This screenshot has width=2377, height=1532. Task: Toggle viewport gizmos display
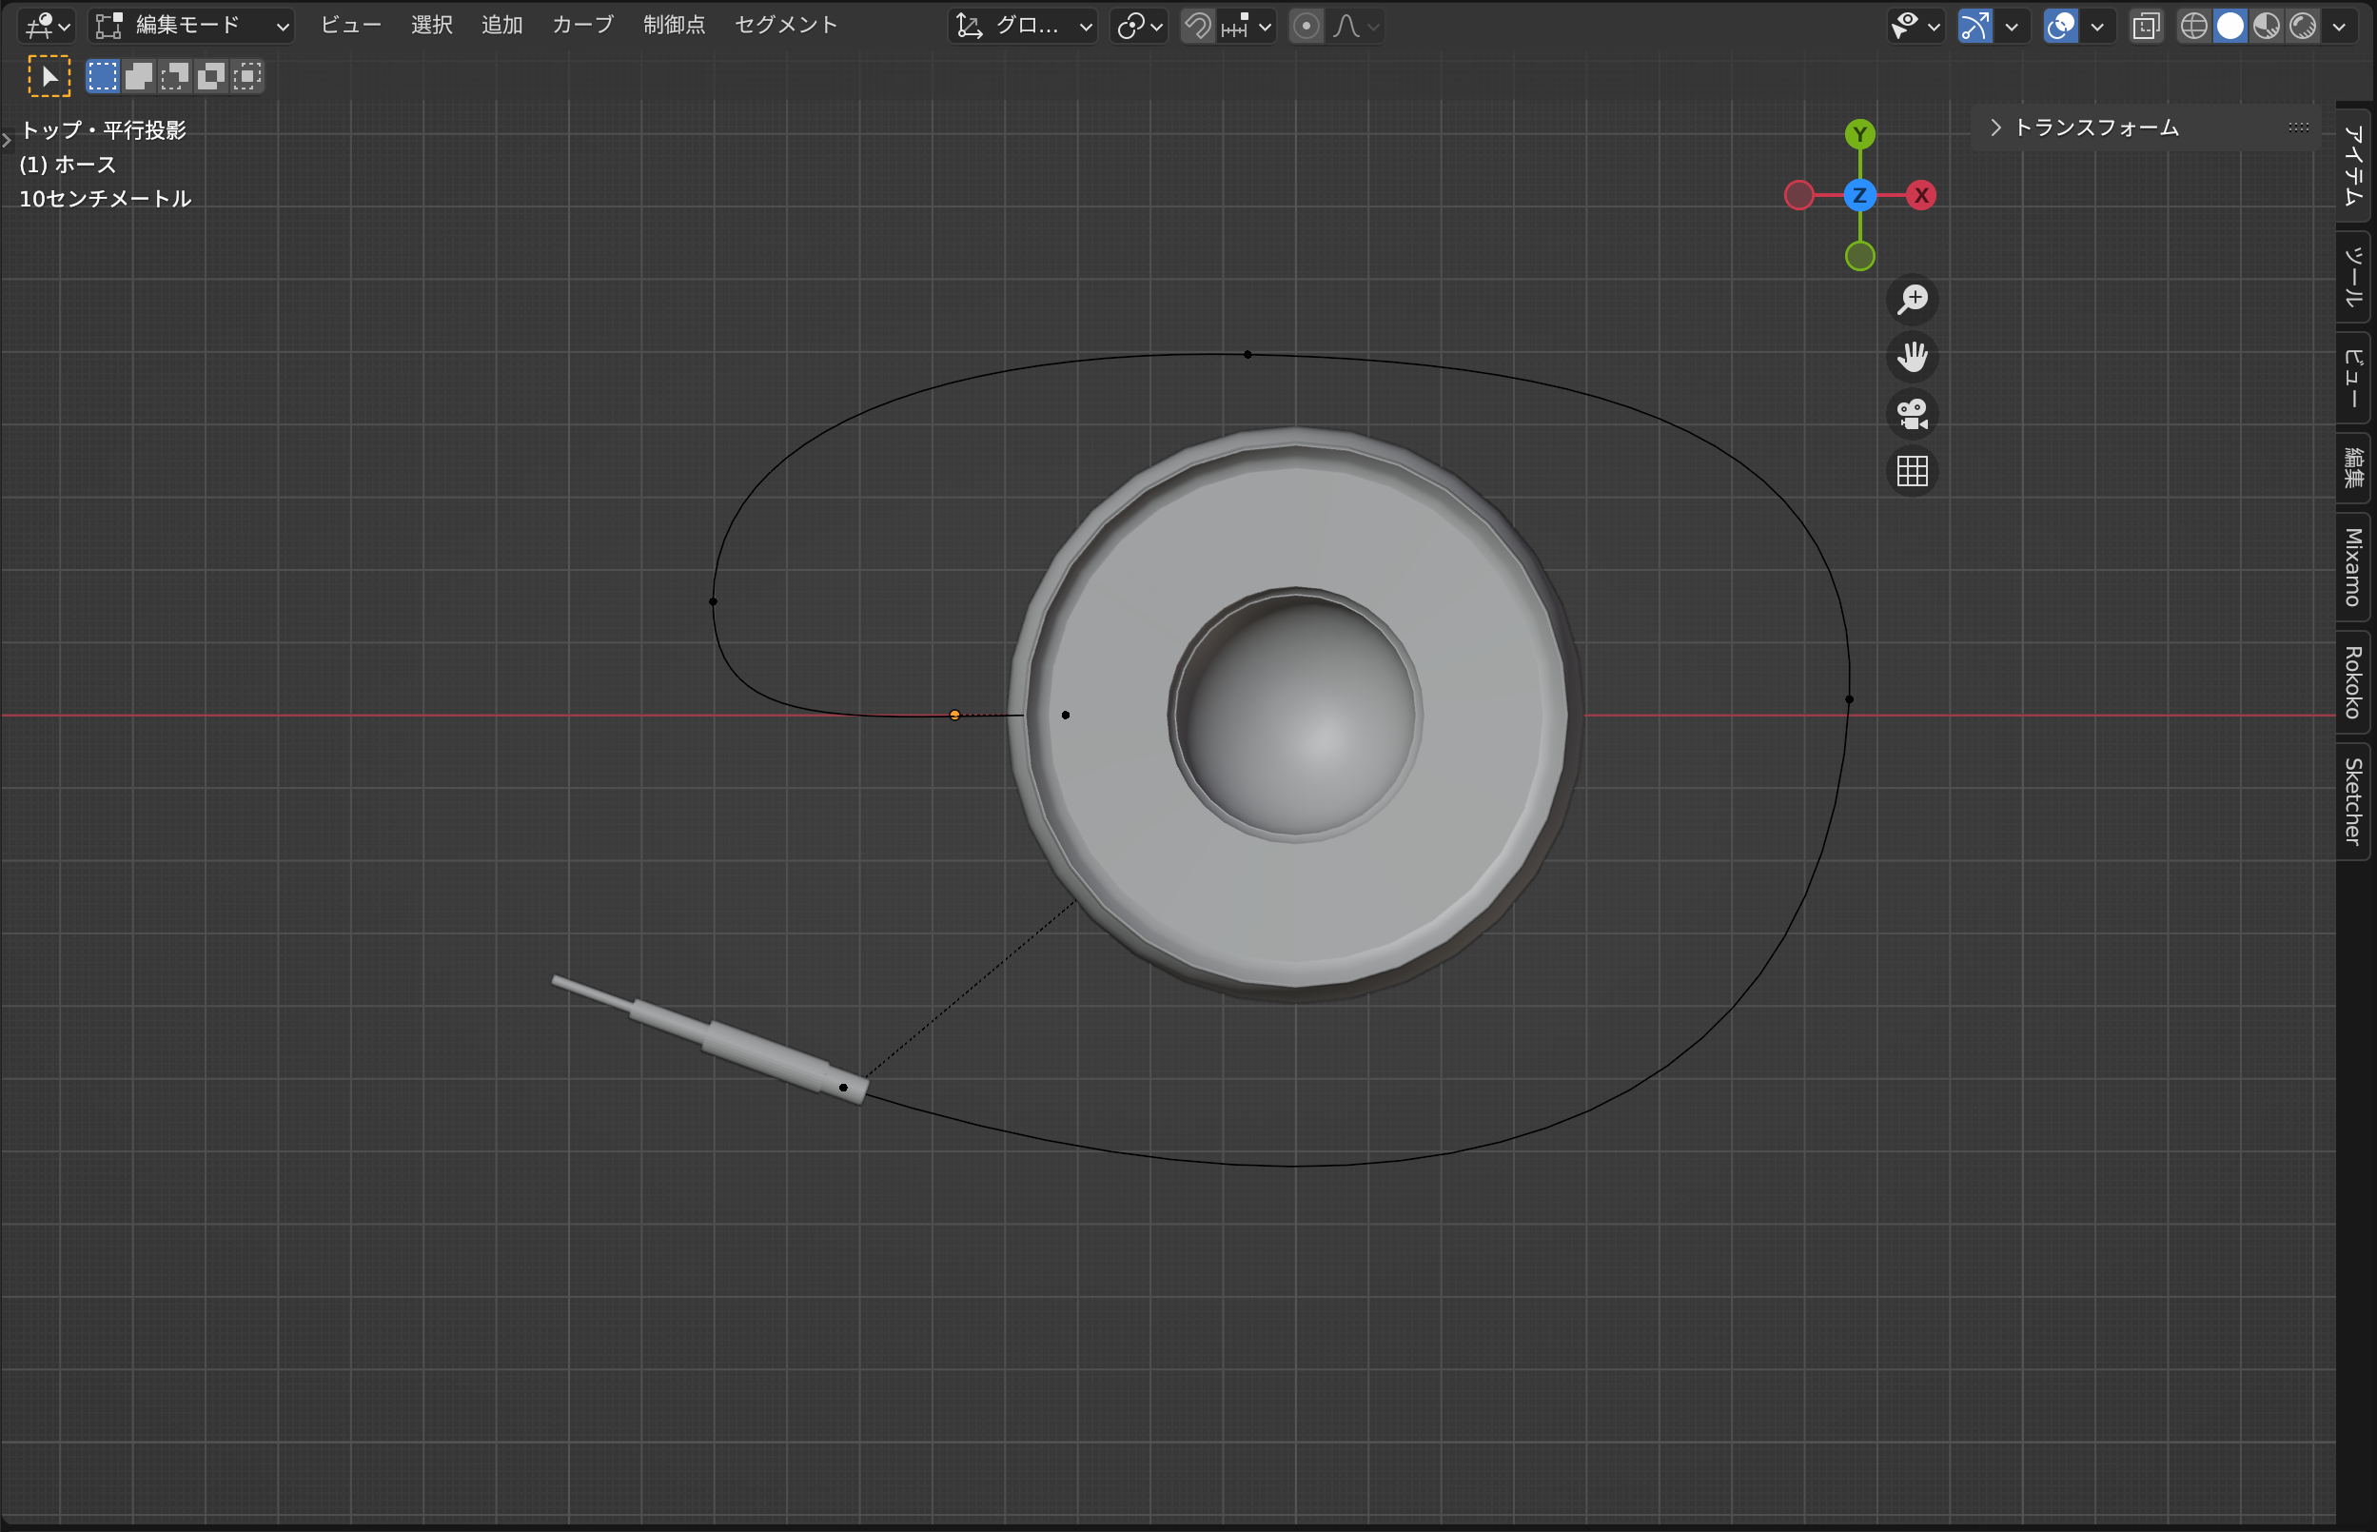(1975, 26)
